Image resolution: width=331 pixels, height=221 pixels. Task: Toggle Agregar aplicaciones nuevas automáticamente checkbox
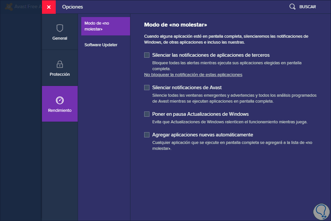[147, 135]
